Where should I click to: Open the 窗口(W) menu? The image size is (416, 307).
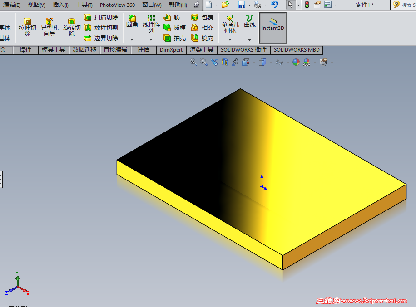tap(152, 5)
